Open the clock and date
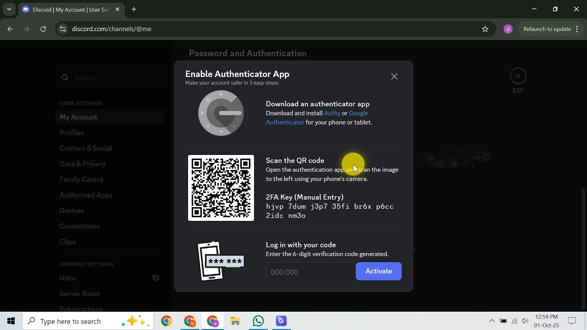The image size is (587, 330). [x=547, y=321]
